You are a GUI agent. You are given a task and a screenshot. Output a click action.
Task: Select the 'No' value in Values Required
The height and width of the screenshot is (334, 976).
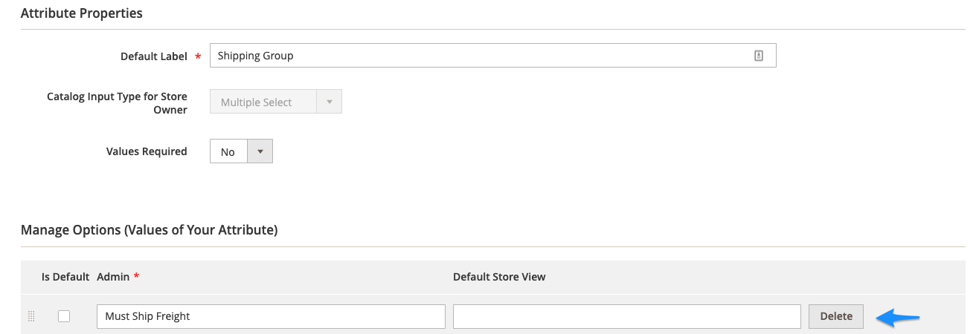coord(228,151)
